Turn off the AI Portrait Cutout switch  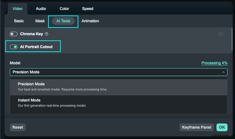[x=14, y=47]
